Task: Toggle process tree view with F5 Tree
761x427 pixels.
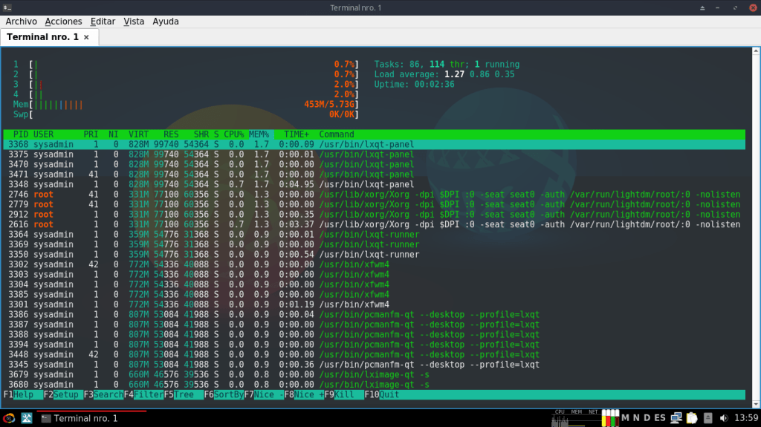Action: 184,395
